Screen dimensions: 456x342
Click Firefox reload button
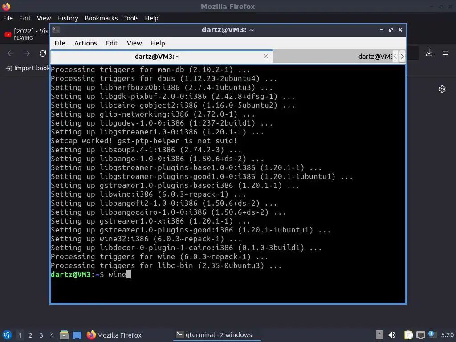click(43, 53)
